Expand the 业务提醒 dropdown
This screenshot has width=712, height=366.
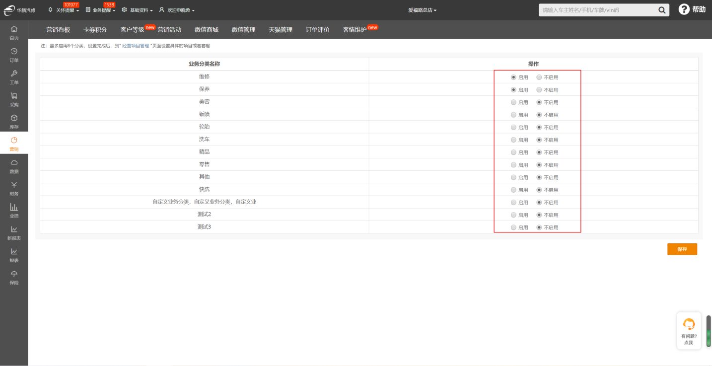(100, 10)
